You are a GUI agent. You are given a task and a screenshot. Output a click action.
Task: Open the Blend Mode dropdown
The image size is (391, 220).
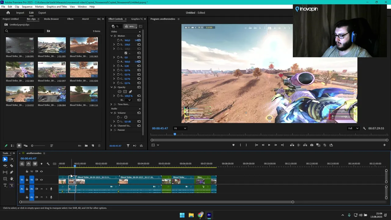pyautogui.click(x=129, y=100)
